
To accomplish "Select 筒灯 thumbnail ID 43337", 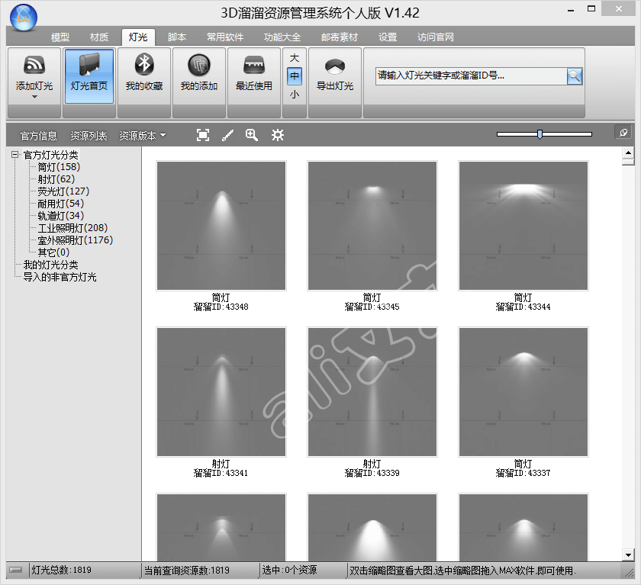I will (523, 392).
